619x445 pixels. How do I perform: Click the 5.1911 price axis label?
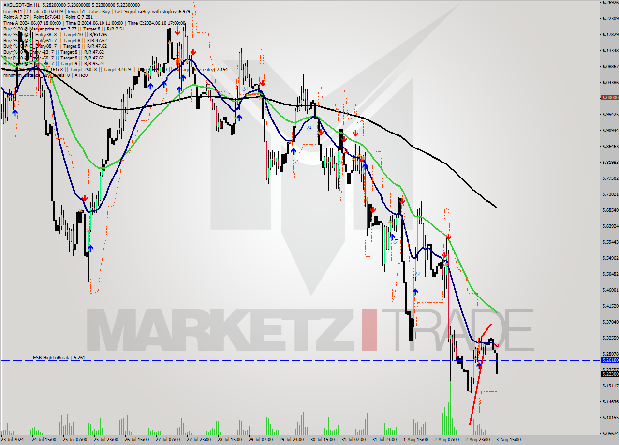point(611,386)
